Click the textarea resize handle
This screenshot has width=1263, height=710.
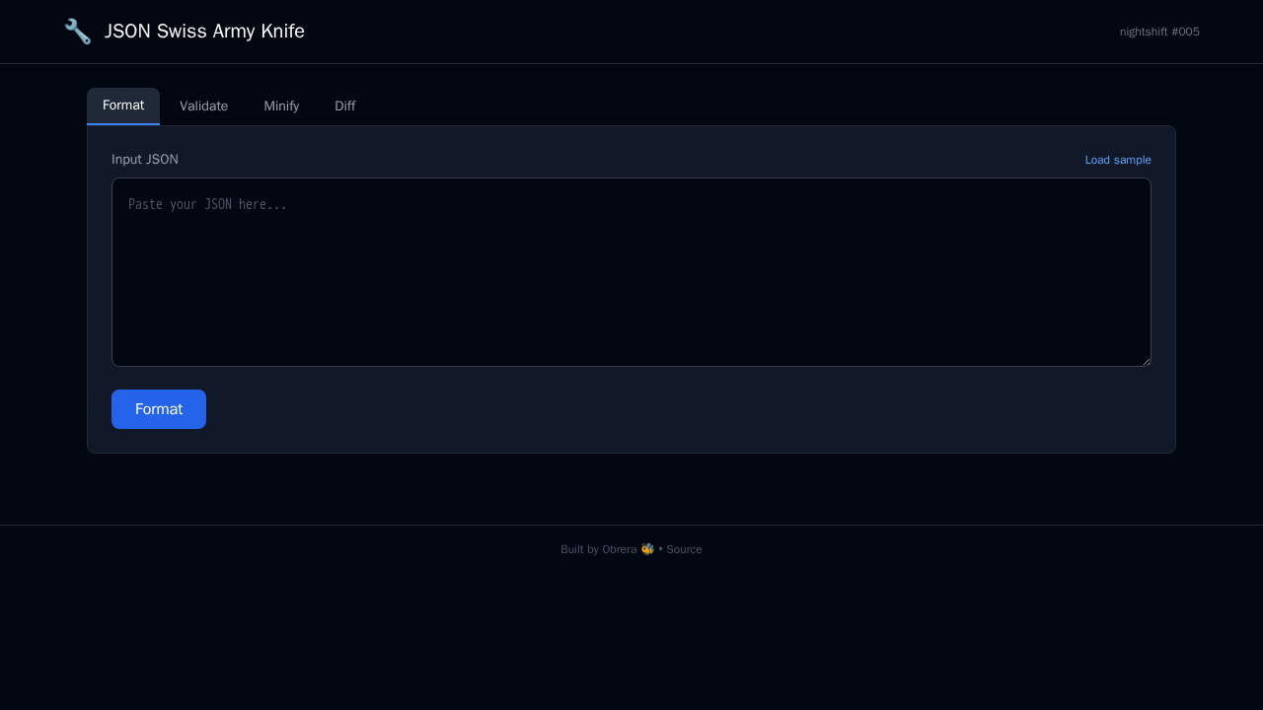(1147, 361)
